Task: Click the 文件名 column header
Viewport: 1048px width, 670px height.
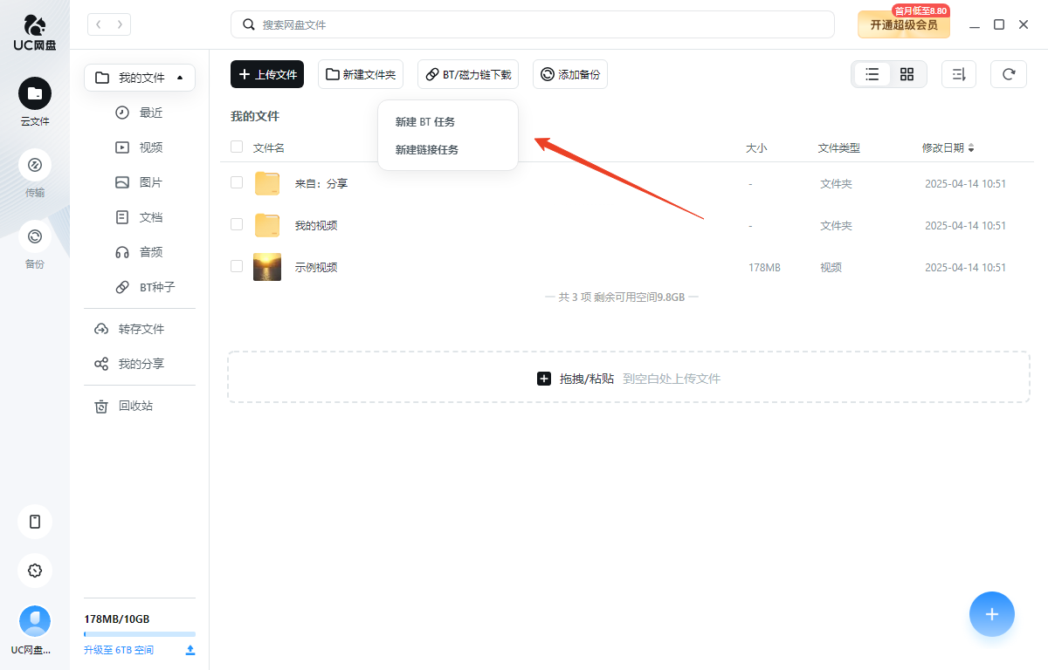Action: tap(269, 148)
